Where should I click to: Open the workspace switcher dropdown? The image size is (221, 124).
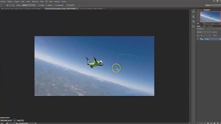[213, 5]
